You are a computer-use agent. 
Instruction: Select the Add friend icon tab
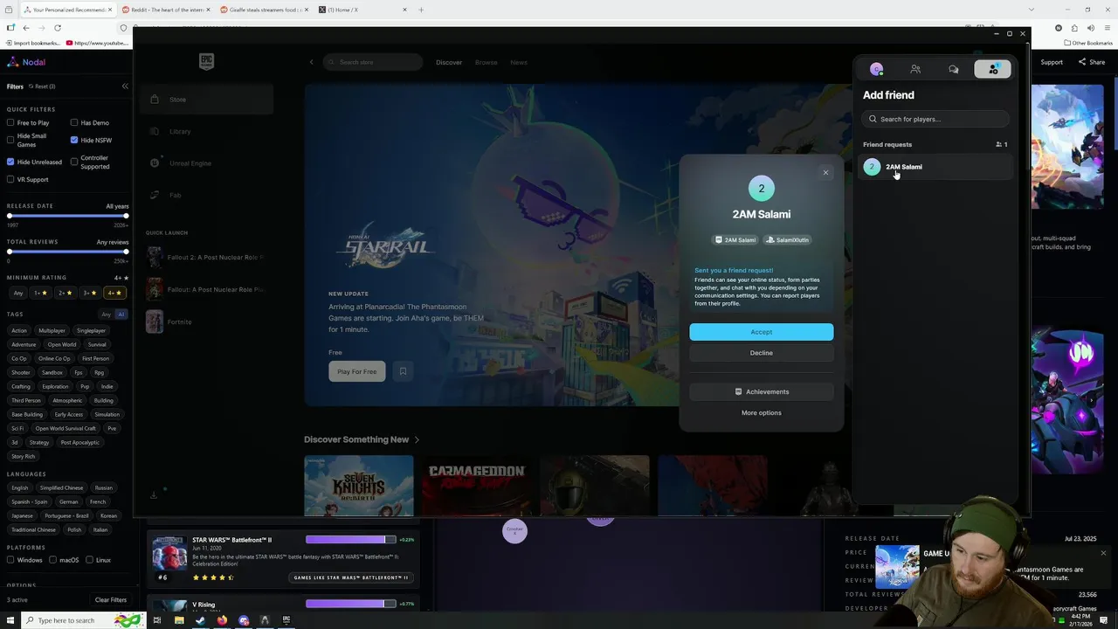pos(993,69)
